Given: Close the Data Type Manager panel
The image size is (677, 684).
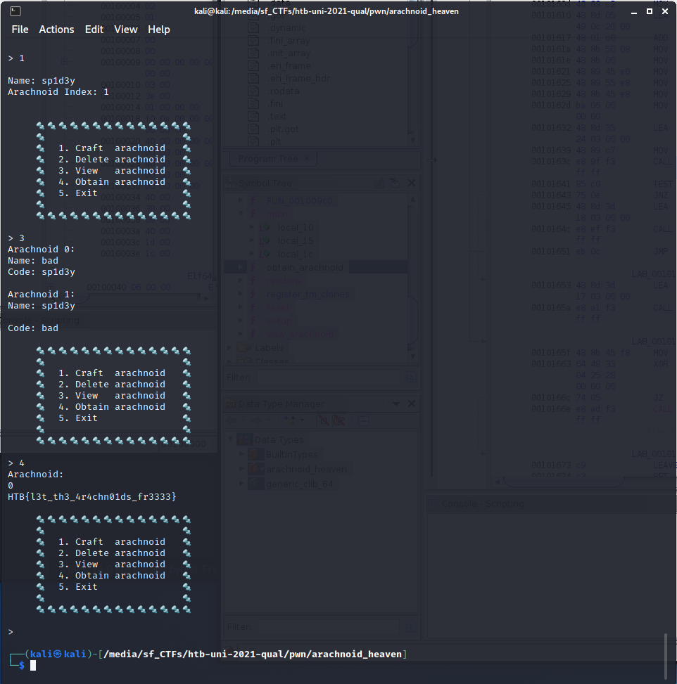Looking at the screenshot, I should (412, 404).
